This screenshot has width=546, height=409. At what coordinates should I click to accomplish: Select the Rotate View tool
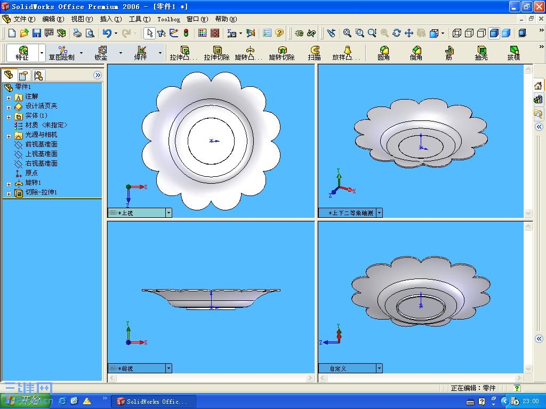pyautogui.click(x=396, y=33)
